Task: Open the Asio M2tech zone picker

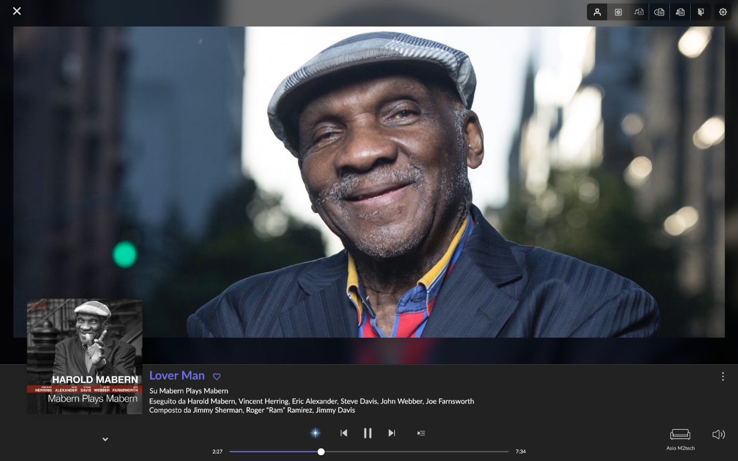Action: (x=680, y=438)
